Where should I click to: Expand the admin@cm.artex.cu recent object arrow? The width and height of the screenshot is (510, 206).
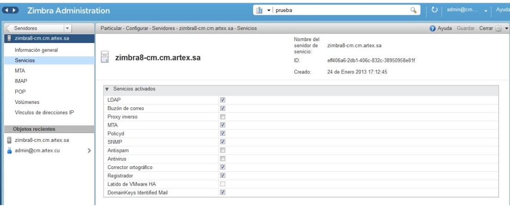[89, 150]
